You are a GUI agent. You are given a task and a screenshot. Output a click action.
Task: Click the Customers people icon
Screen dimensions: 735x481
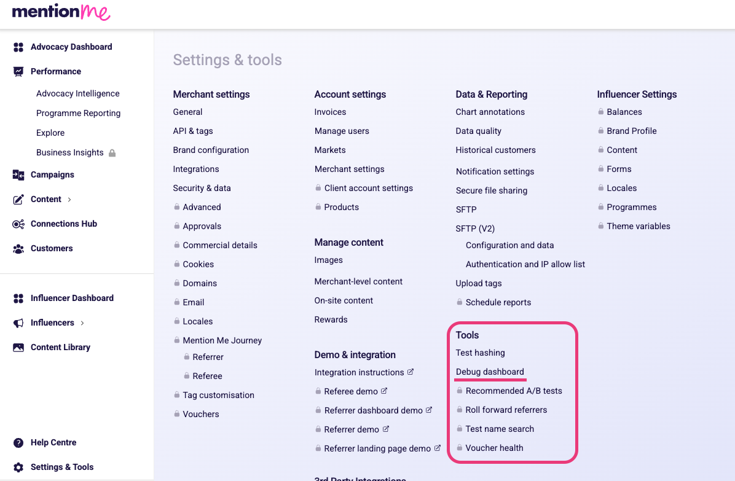tap(18, 249)
